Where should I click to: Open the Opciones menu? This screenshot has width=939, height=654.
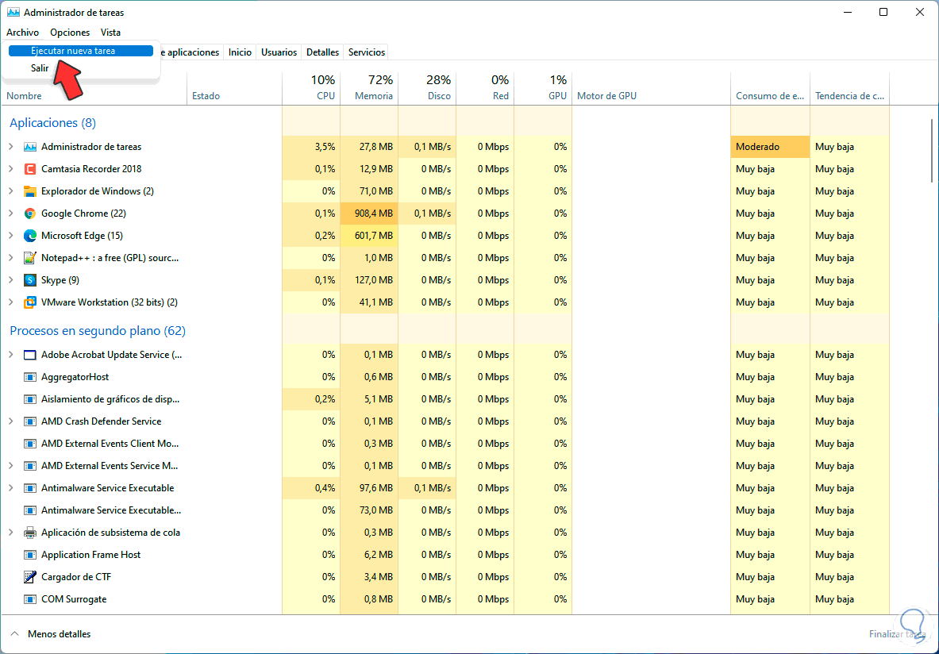pos(70,33)
